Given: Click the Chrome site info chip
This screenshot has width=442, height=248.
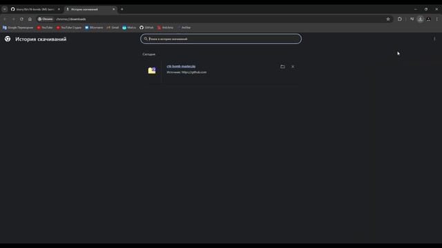Looking at the screenshot, I should click(46, 19).
